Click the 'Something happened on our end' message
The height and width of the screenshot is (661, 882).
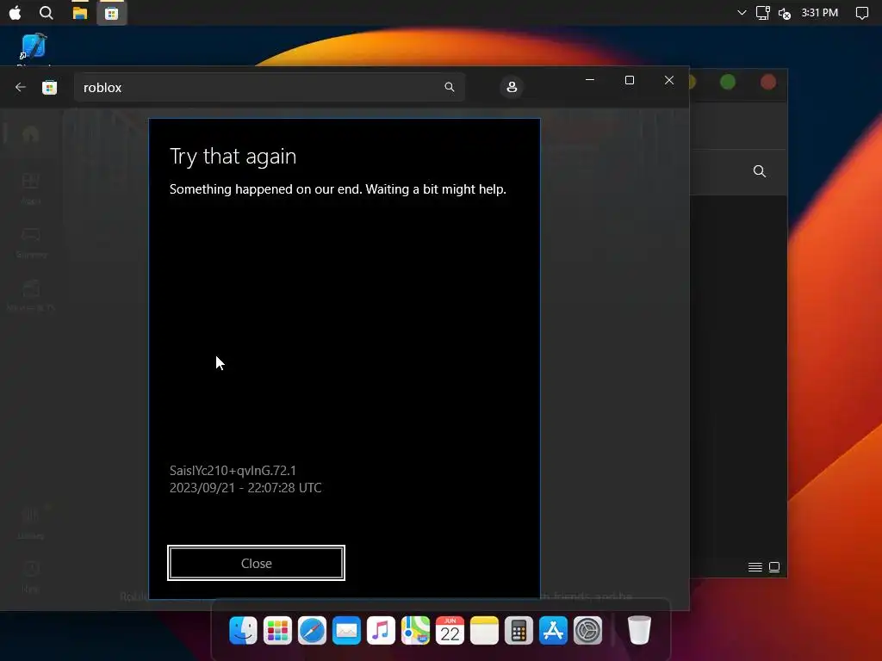pos(338,189)
